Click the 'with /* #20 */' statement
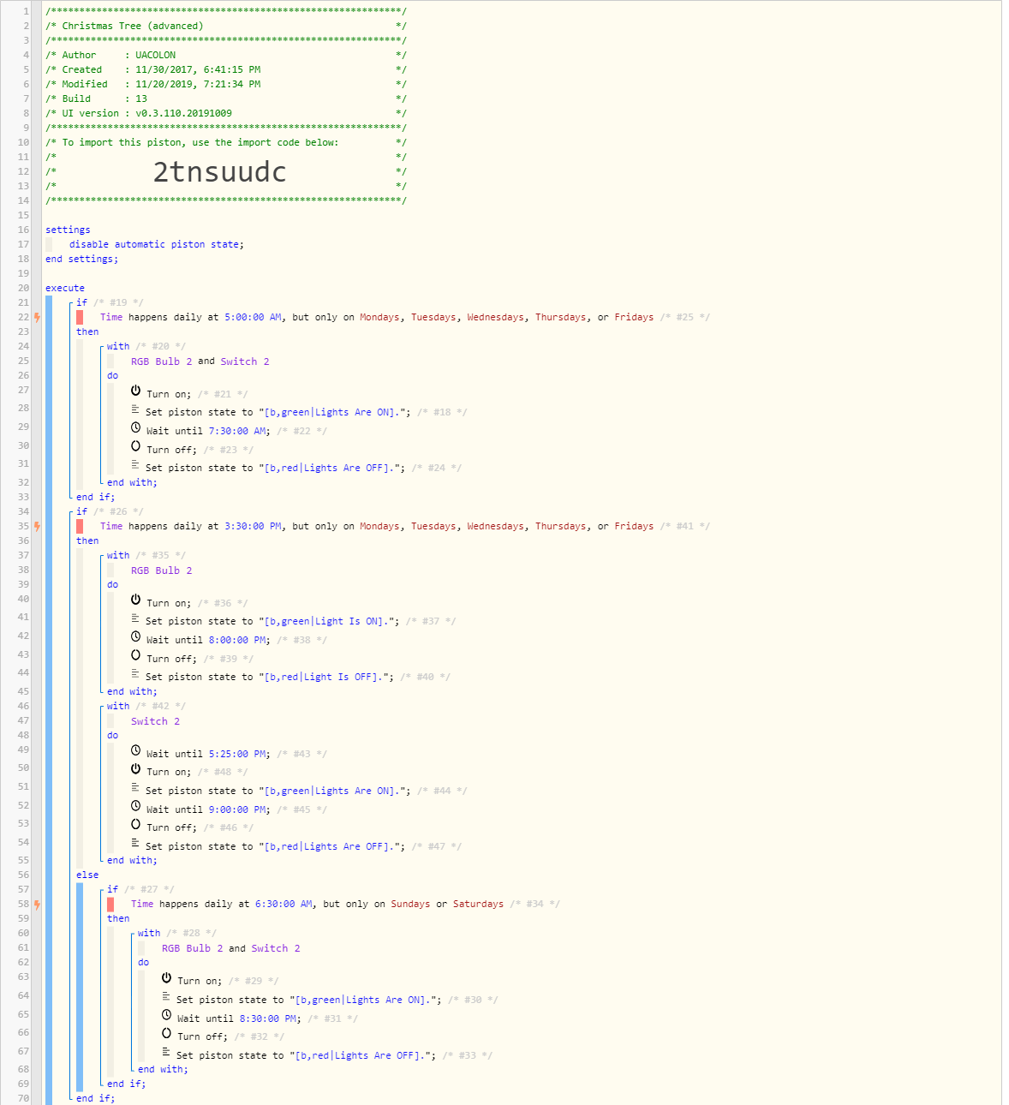The height and width of the screenshot is (1105, 1009). 146,346
